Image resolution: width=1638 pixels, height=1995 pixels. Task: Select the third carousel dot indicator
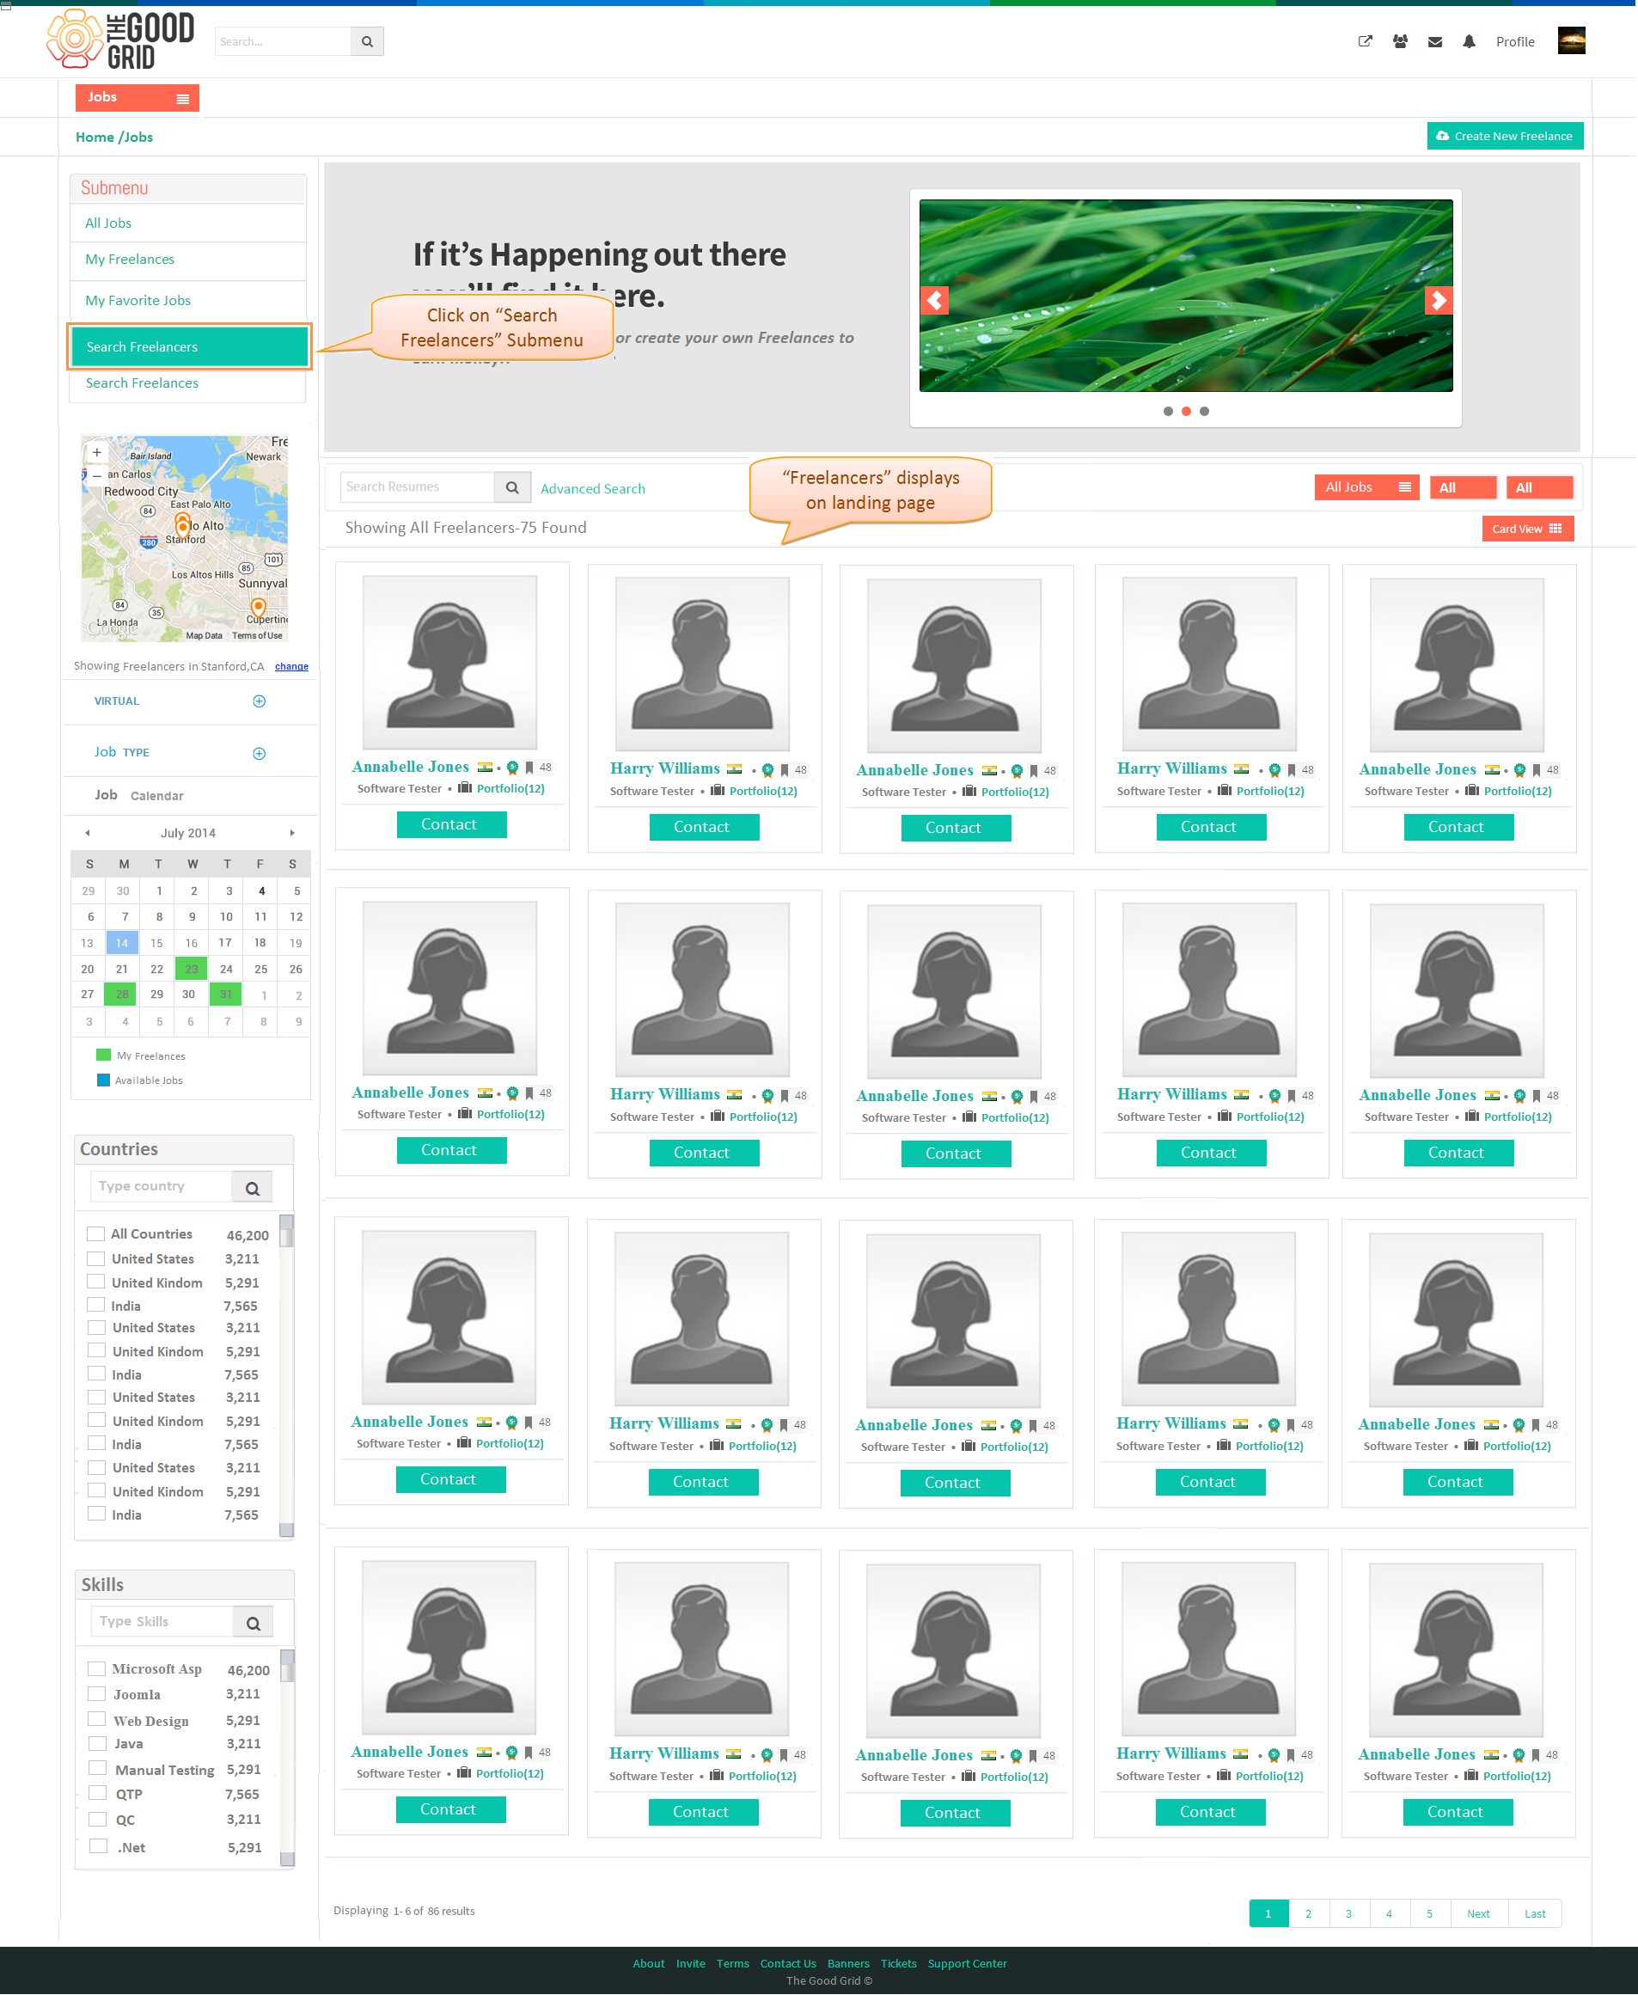pos(1204,412)
